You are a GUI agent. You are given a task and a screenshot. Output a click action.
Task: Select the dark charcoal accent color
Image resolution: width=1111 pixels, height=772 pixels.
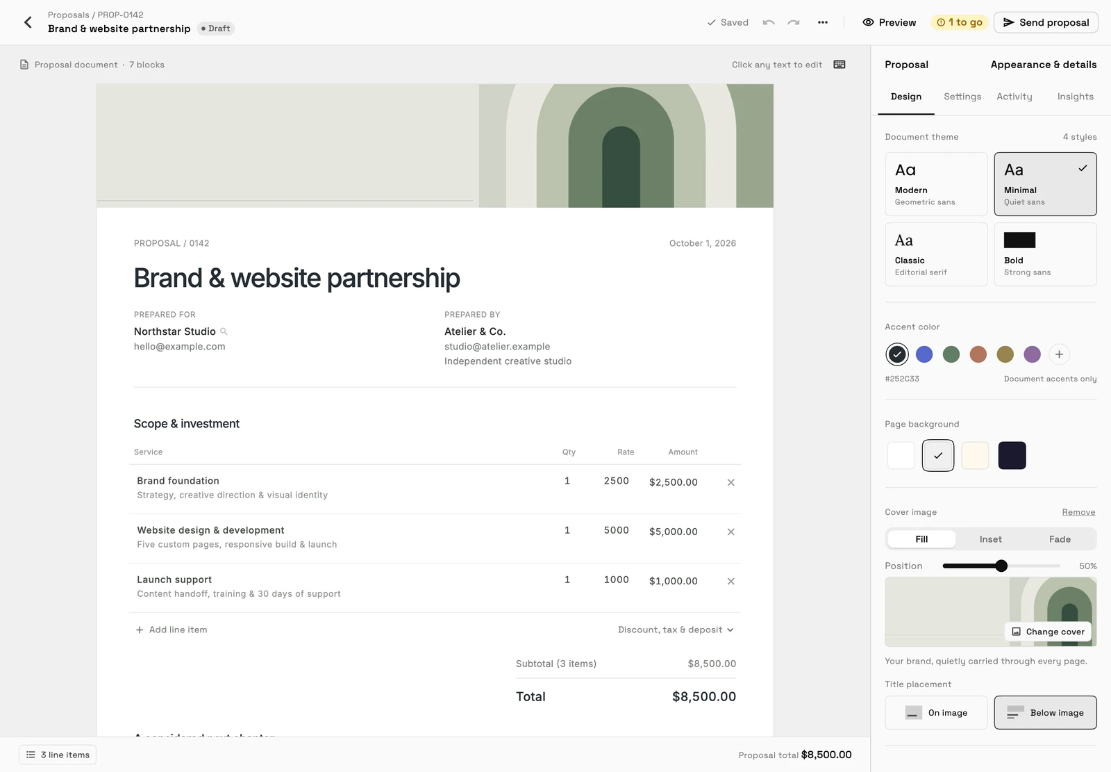point(897,354)
